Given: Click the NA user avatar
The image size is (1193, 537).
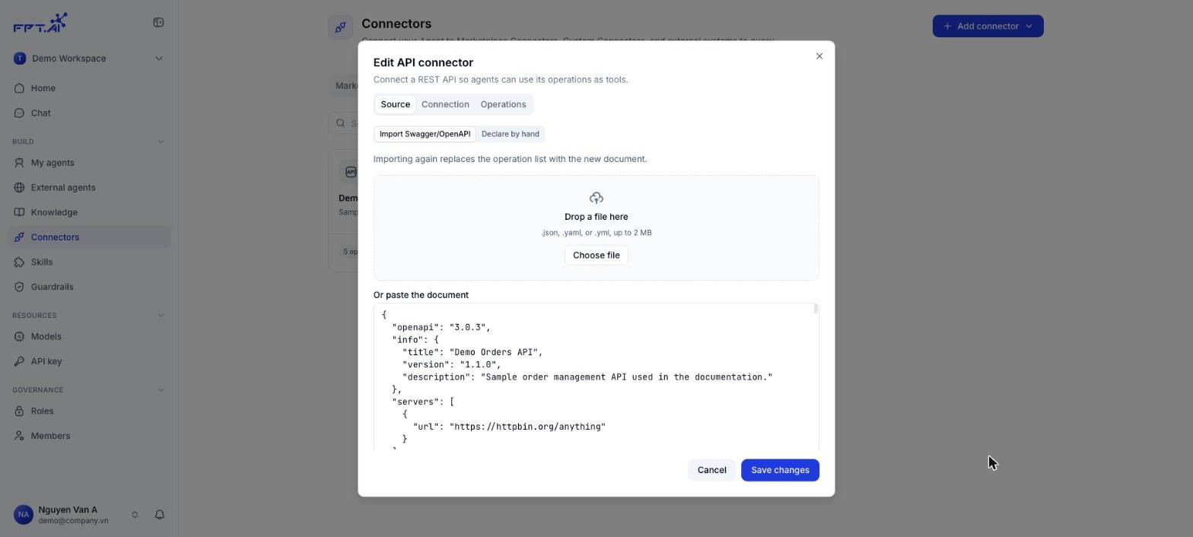Looking at the screenshot, I should 24,515.
